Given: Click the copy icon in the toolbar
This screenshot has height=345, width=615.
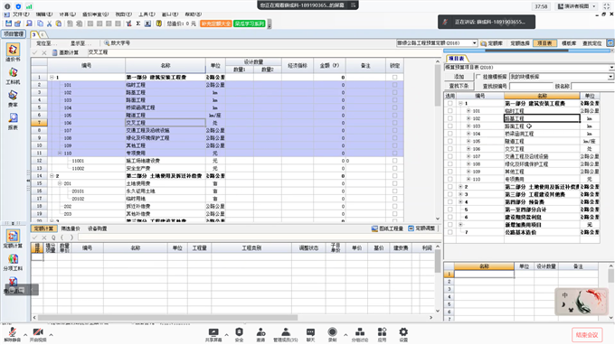Looking at the screenshot, I should coord(40,23).
